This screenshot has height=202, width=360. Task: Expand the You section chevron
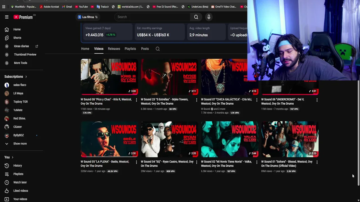pos(13,157)
